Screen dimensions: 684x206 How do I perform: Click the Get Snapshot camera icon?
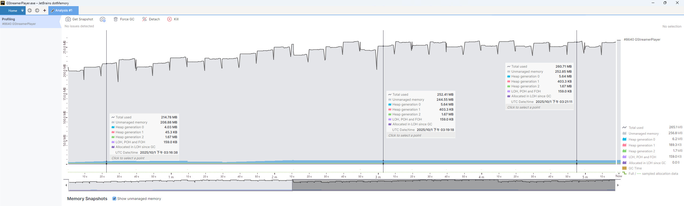[68, 19]
